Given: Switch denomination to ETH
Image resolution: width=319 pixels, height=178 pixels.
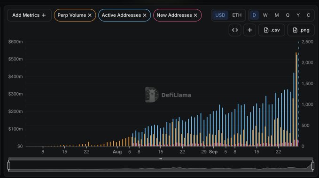Looking at the screenshot, I should point(237,15).
